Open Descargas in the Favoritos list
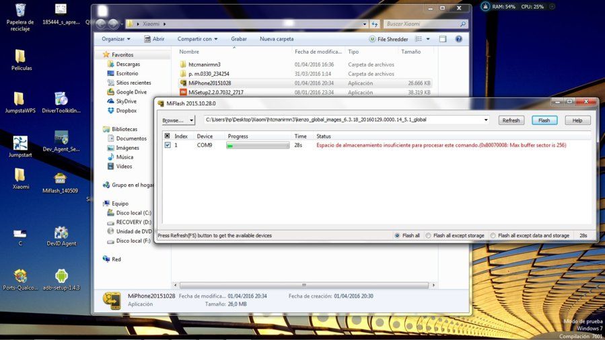 [128, 64]
